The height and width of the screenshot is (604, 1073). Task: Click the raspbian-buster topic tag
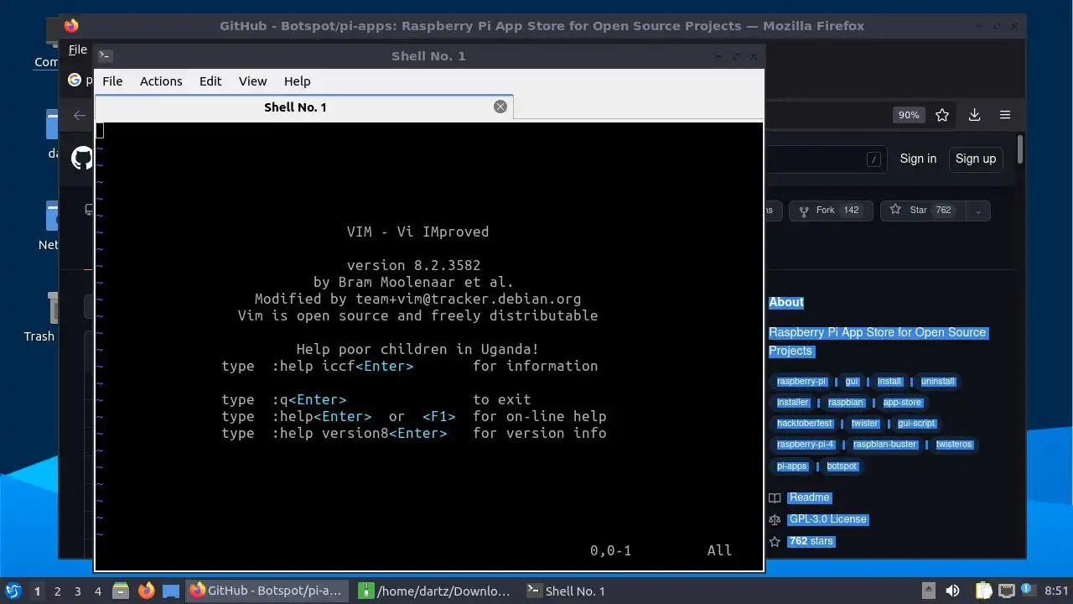click(x=885, y=445)
